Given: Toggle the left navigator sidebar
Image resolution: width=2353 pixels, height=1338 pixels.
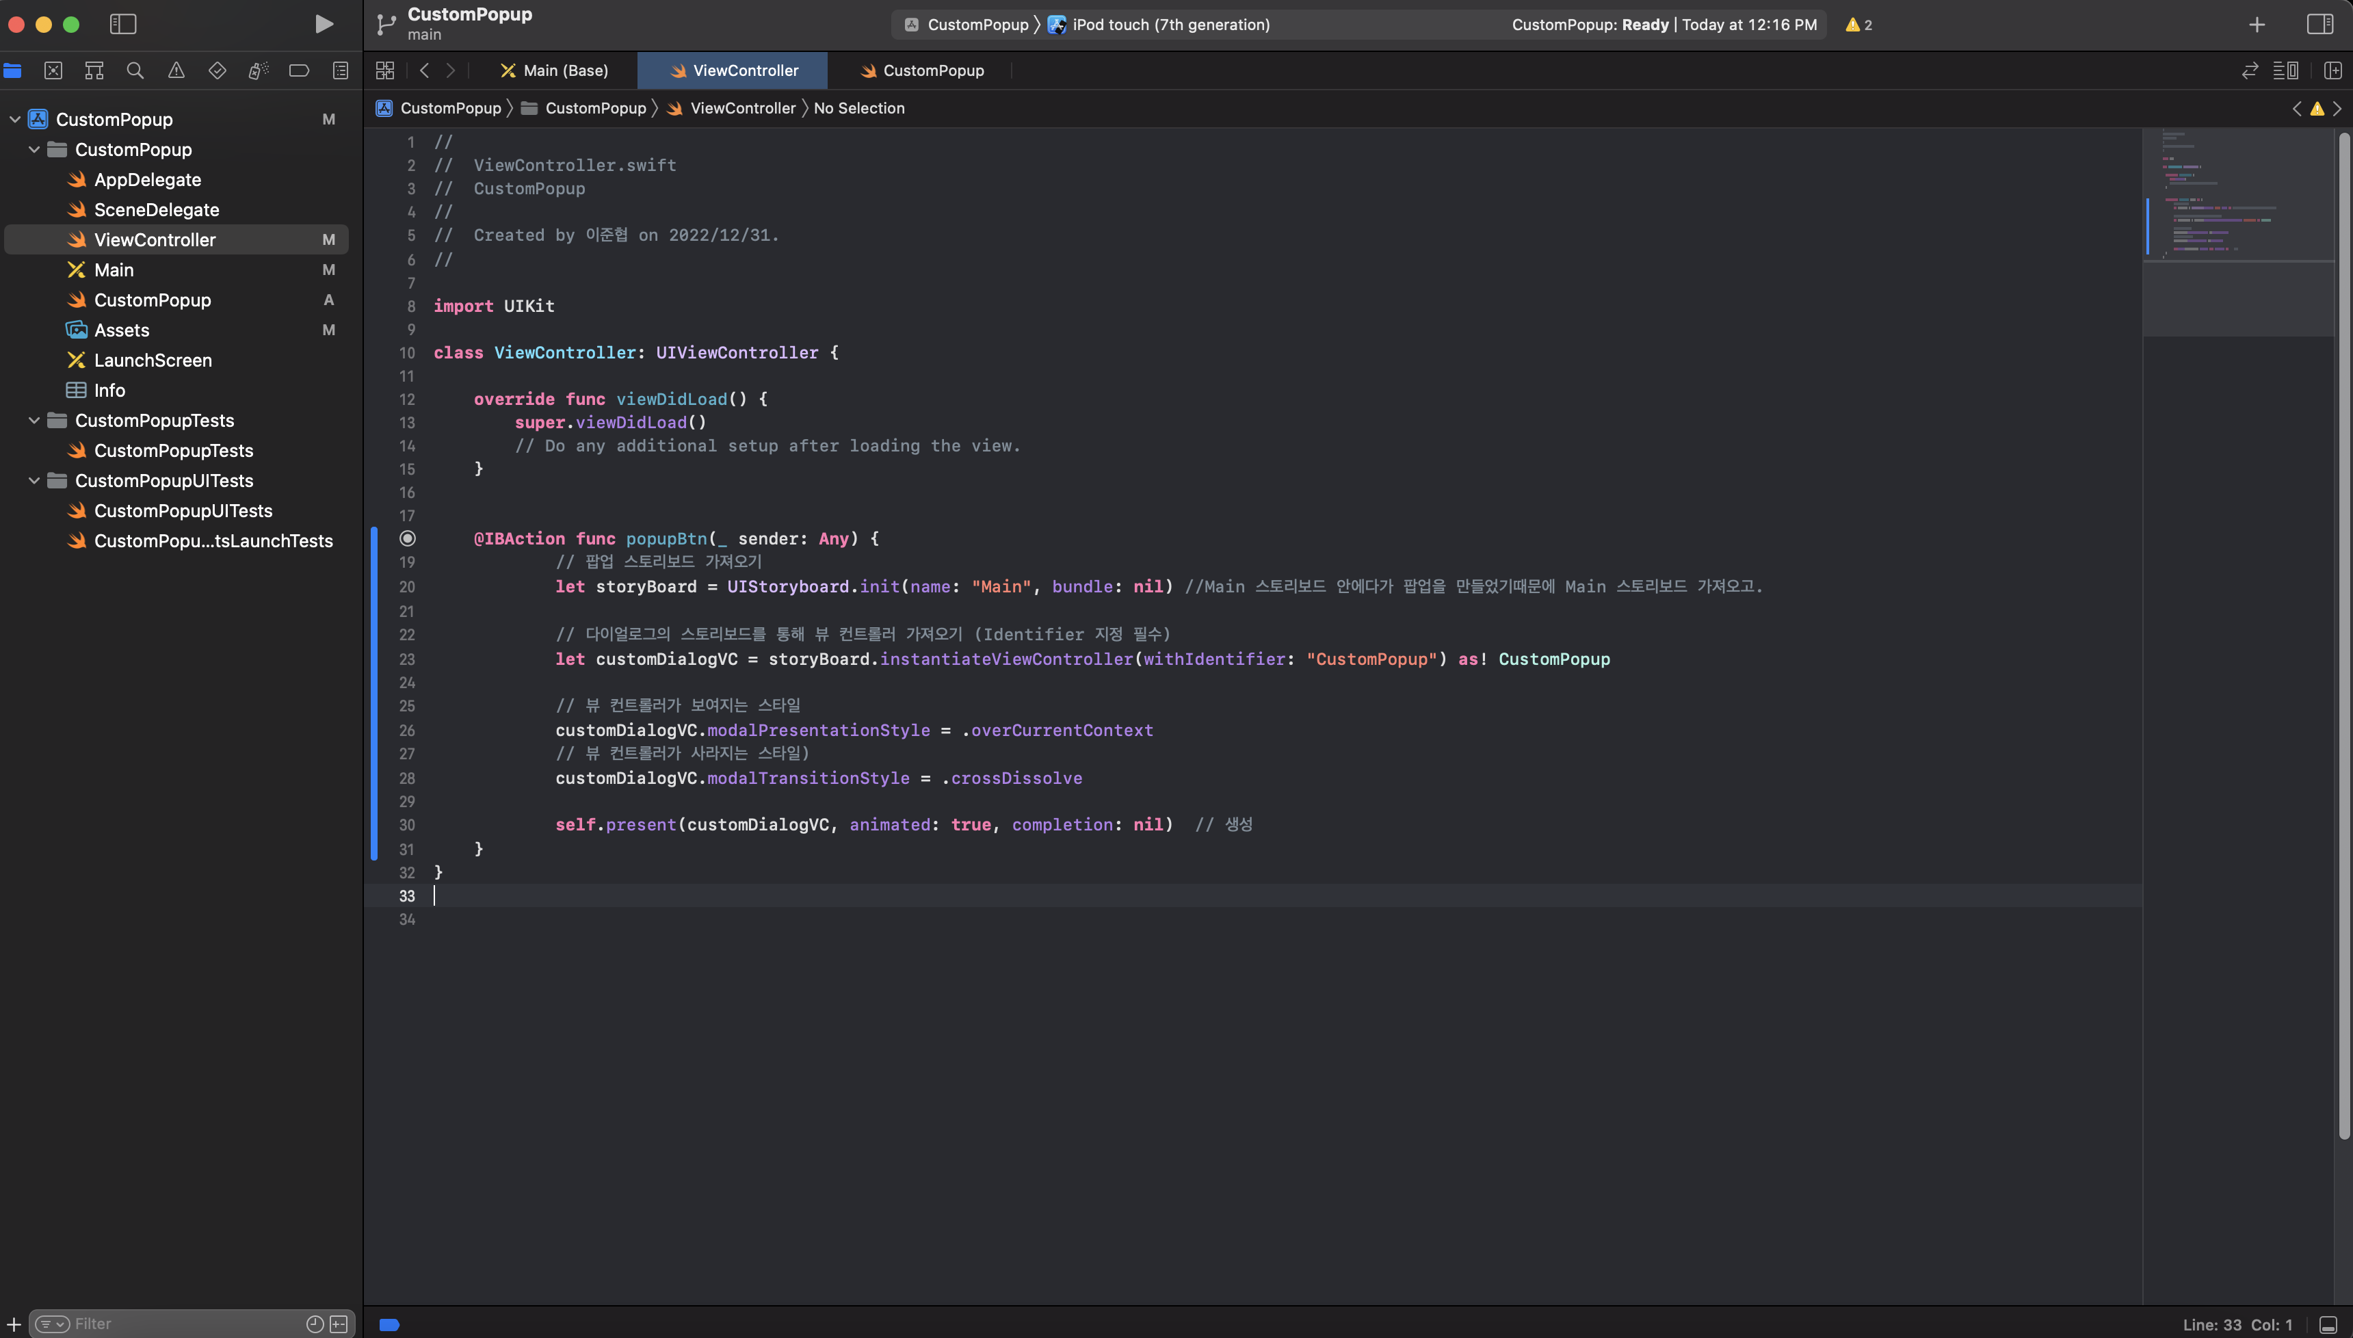Looking at the screenshot, I should click(123, 24).
